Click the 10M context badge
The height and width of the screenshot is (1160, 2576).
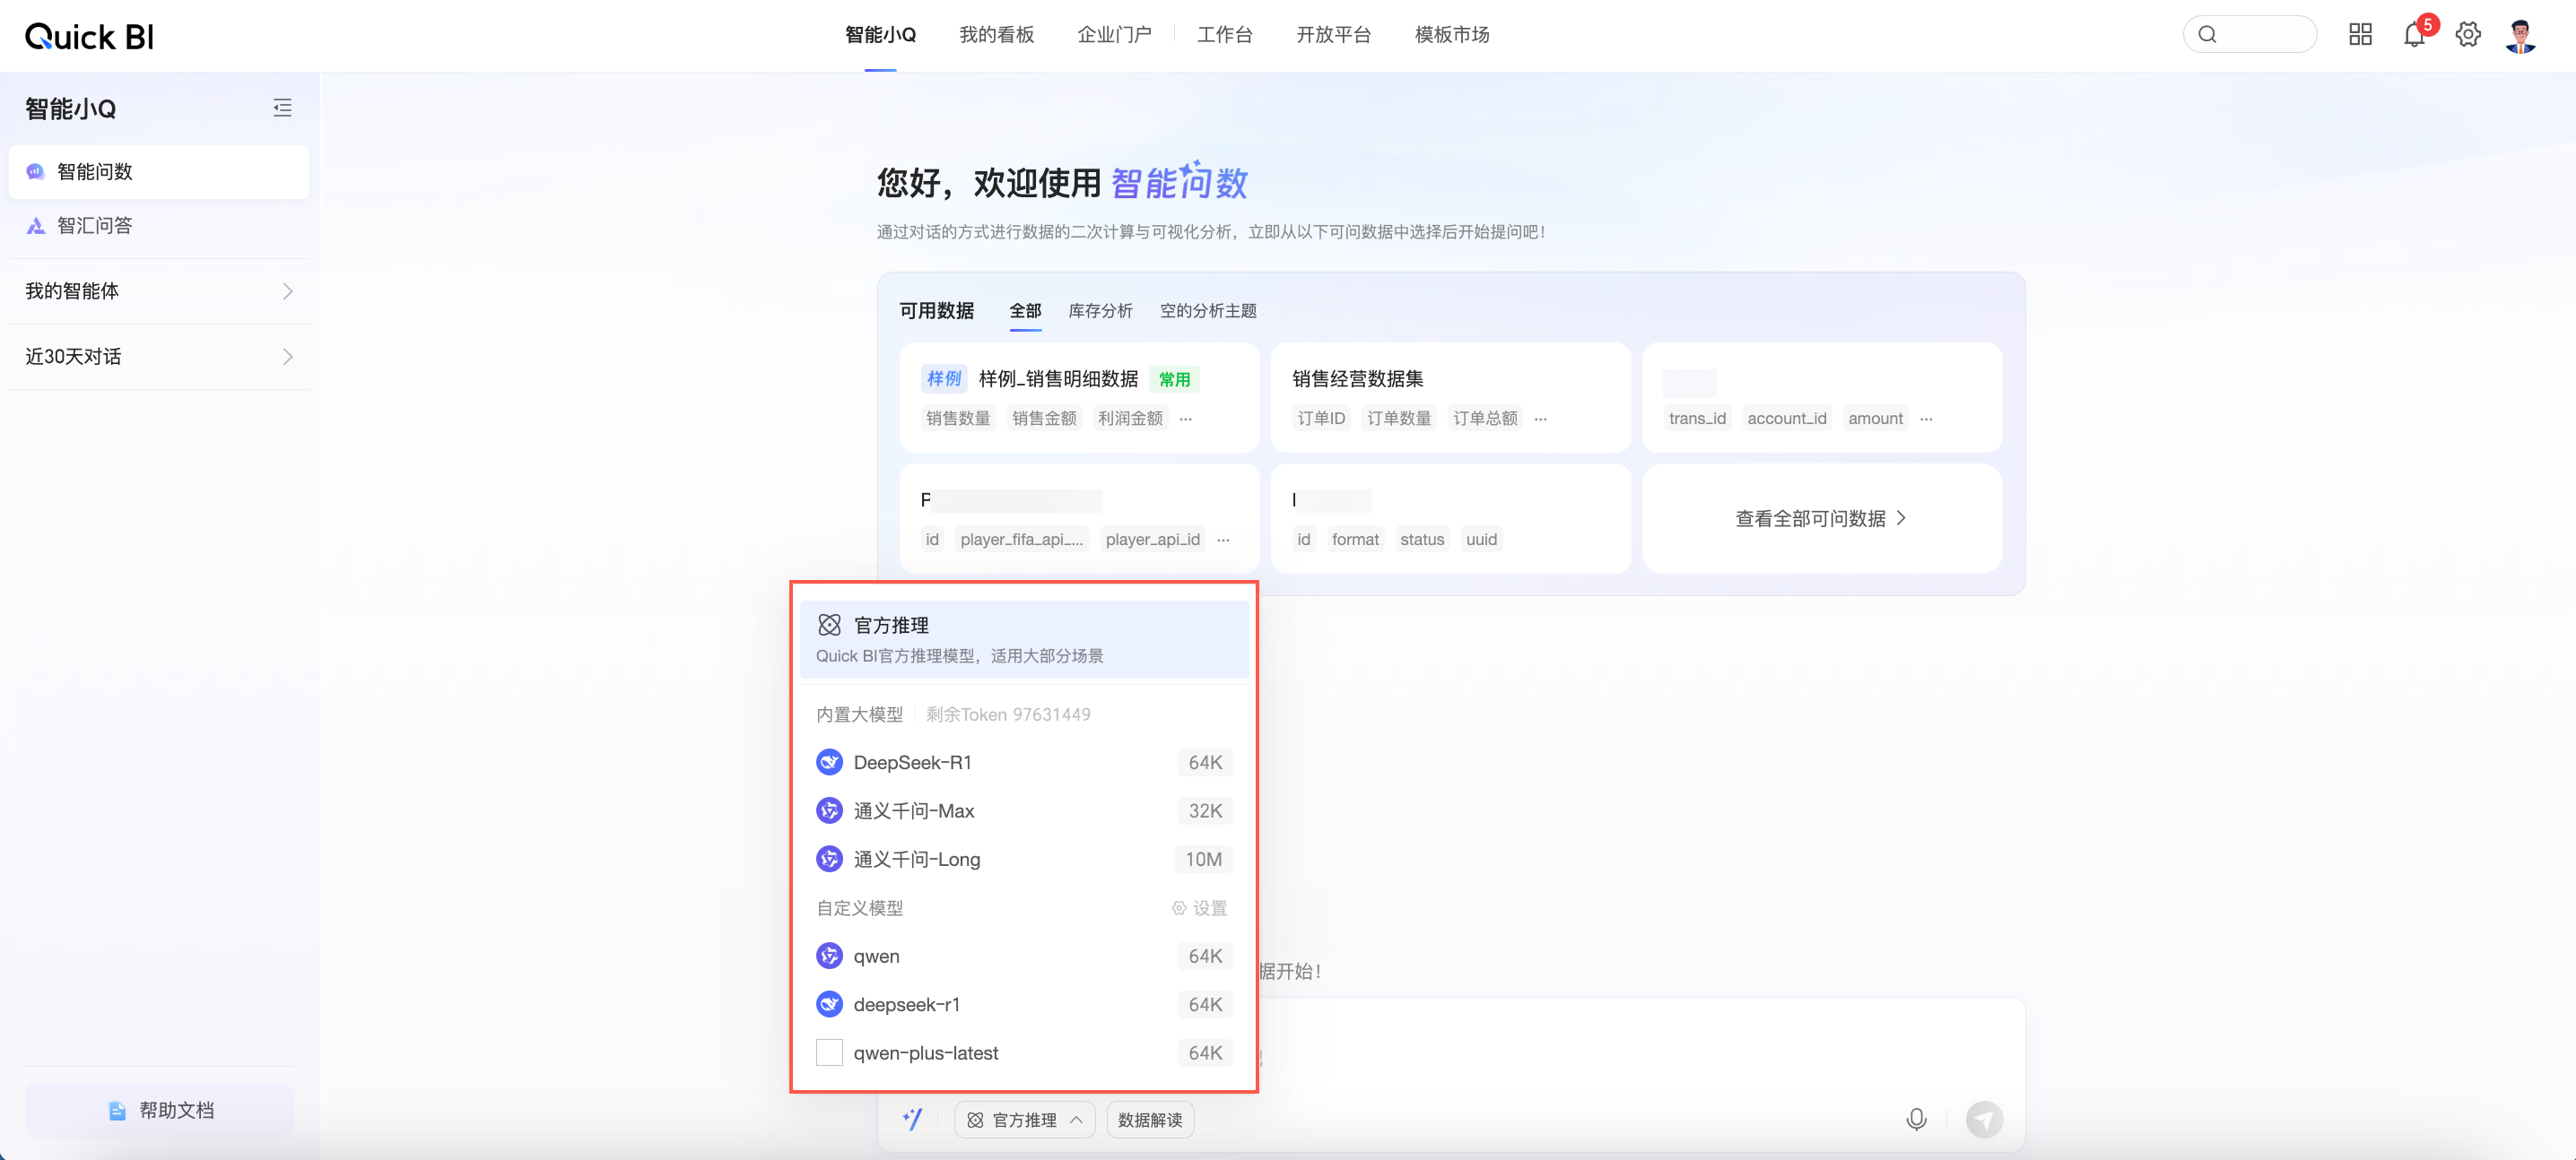coord(1203,860)
